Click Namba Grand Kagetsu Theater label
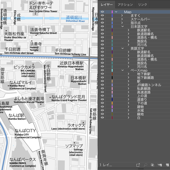 point(69,100)
